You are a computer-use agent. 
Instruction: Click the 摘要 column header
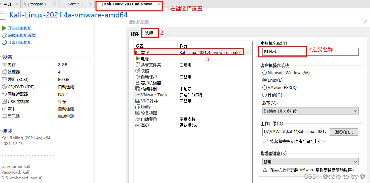pos(184,46)
